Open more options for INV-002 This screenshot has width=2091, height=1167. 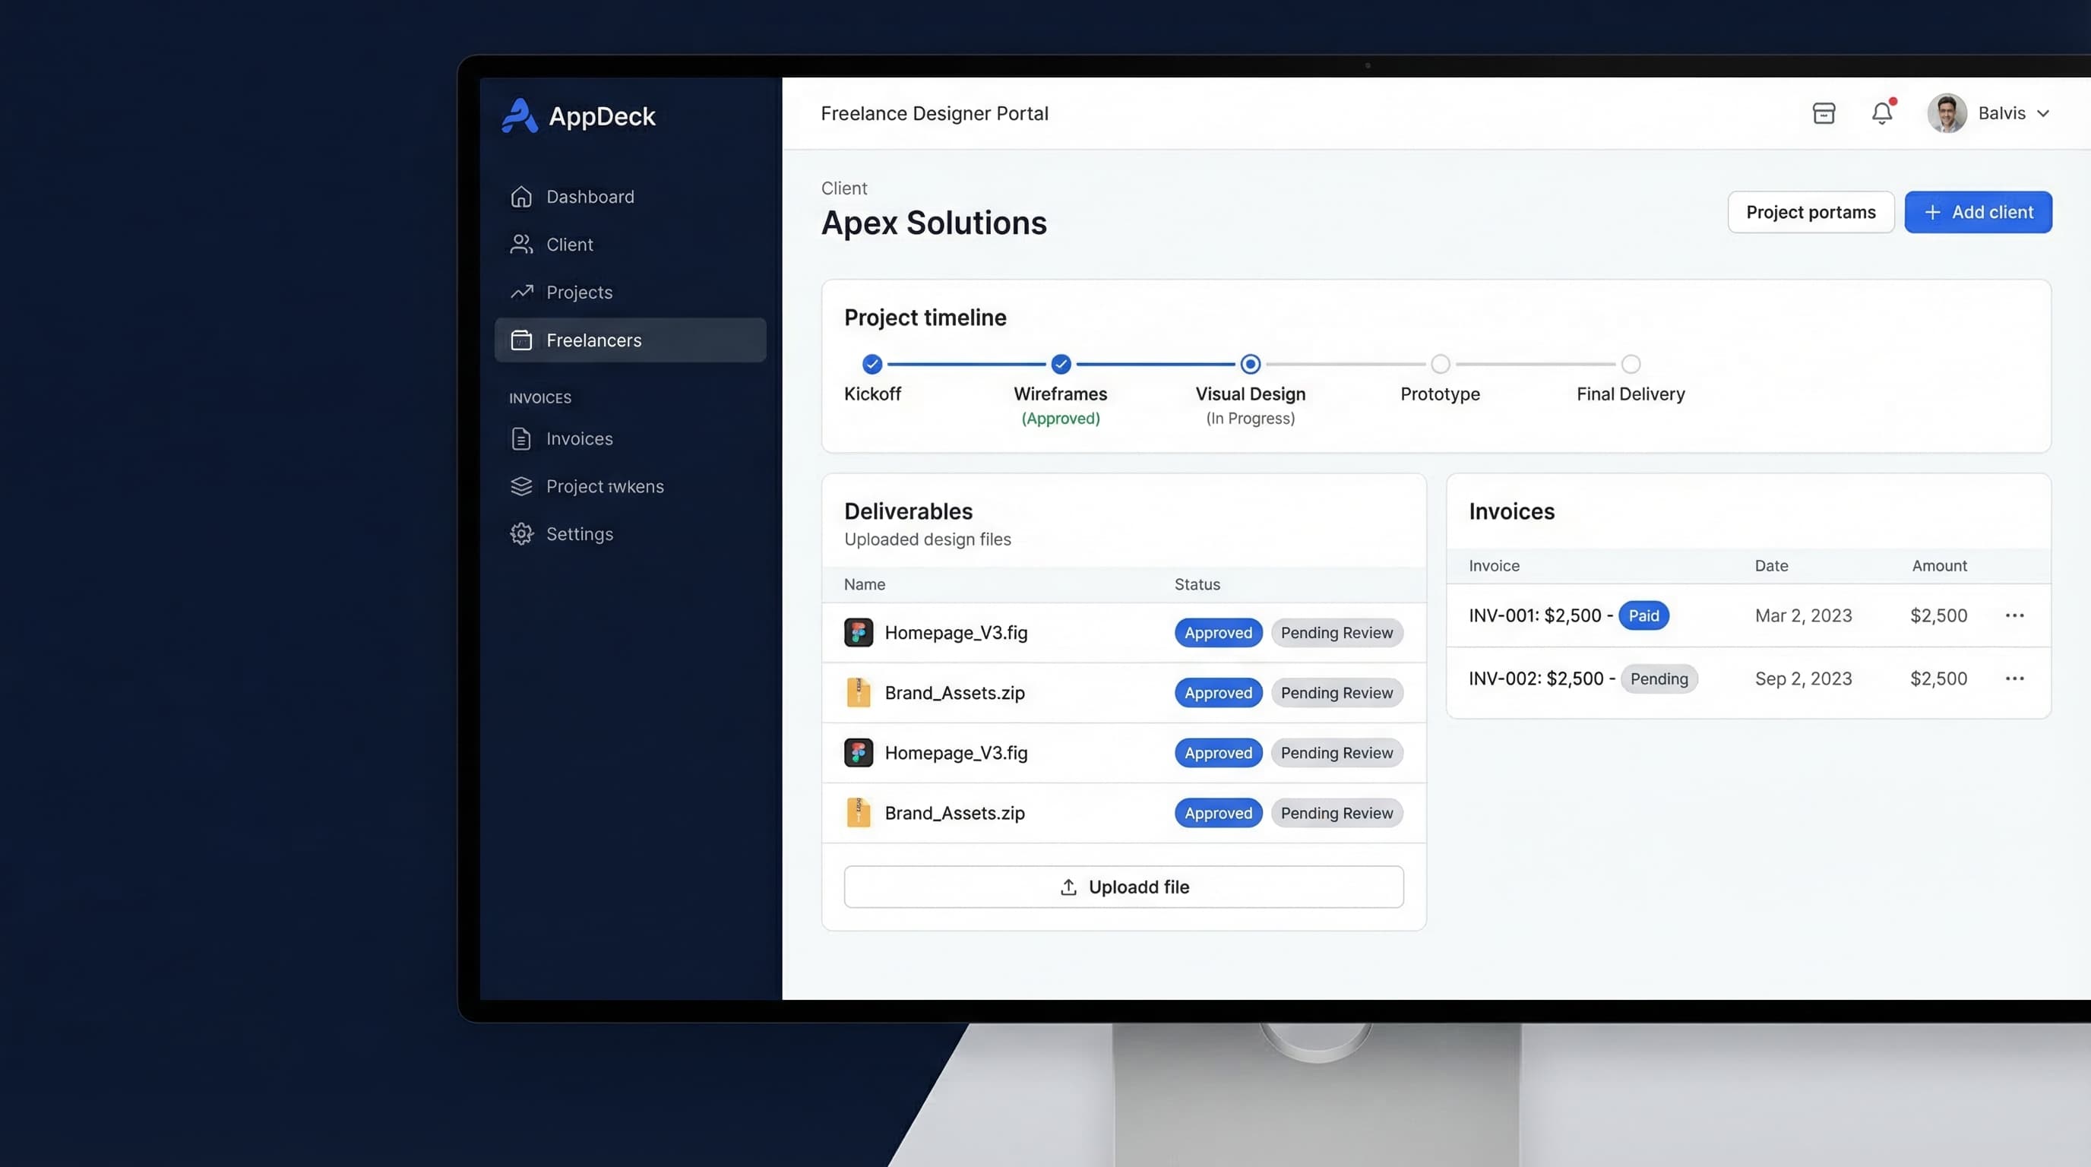click(x=2015, y=678)
